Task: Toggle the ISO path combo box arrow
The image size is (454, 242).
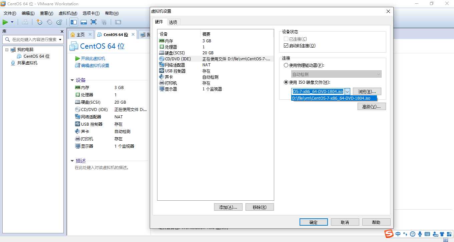Action: point(347,92)
